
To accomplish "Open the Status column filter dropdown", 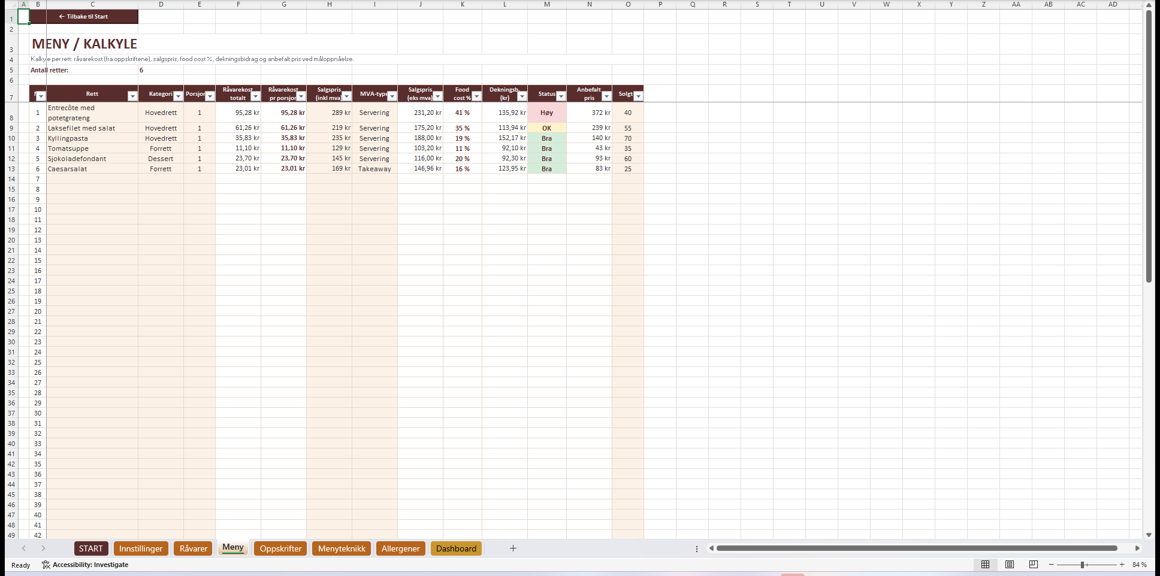I will (561, 96).
